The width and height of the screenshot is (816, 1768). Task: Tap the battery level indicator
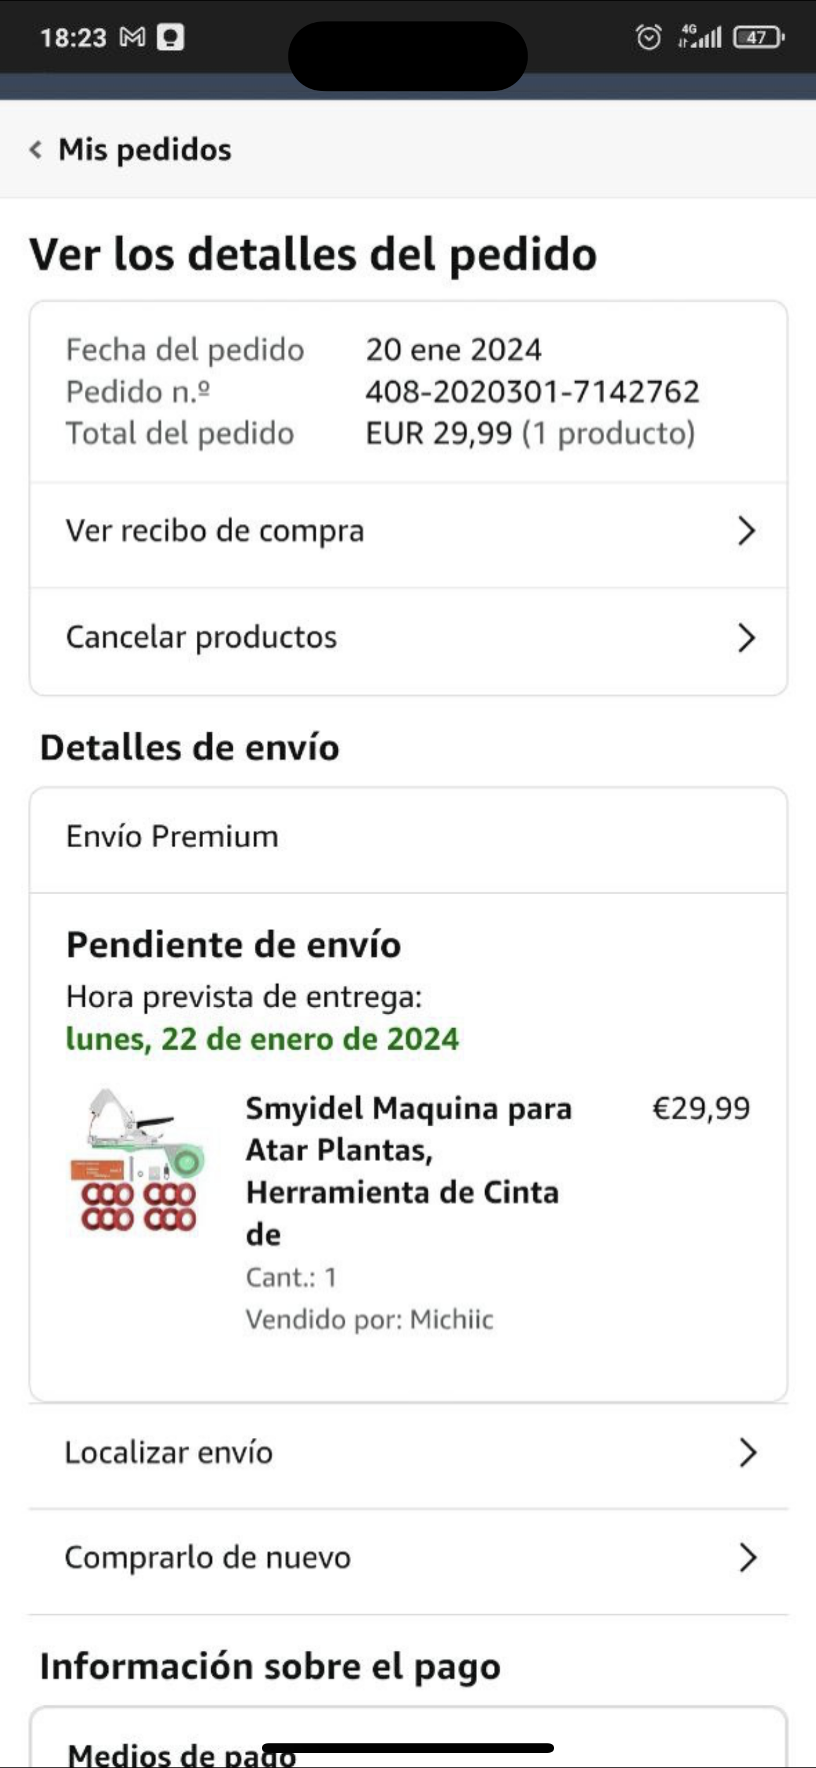(x=758, y=37)
